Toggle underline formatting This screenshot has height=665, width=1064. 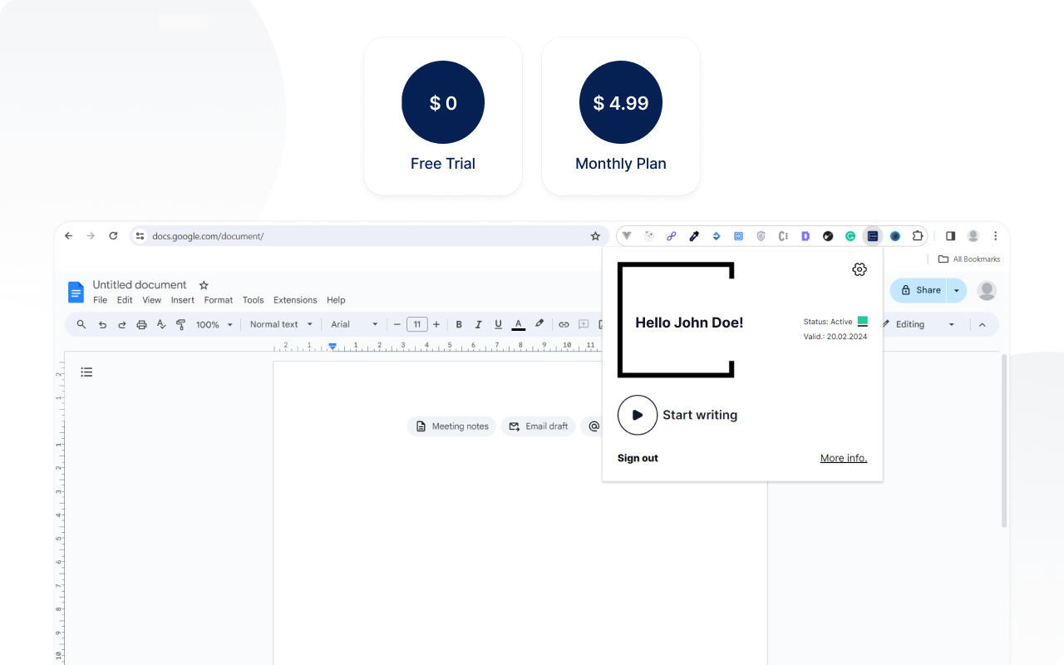tap(498, 324)
